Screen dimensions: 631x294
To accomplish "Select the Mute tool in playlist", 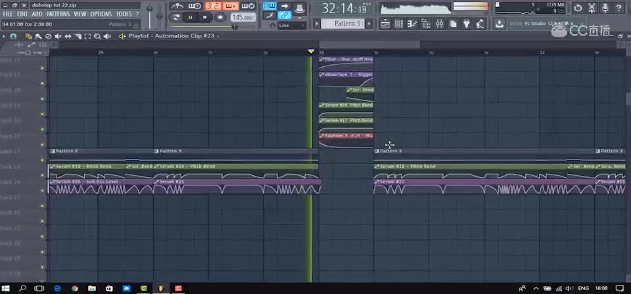I will pos(58,36).
